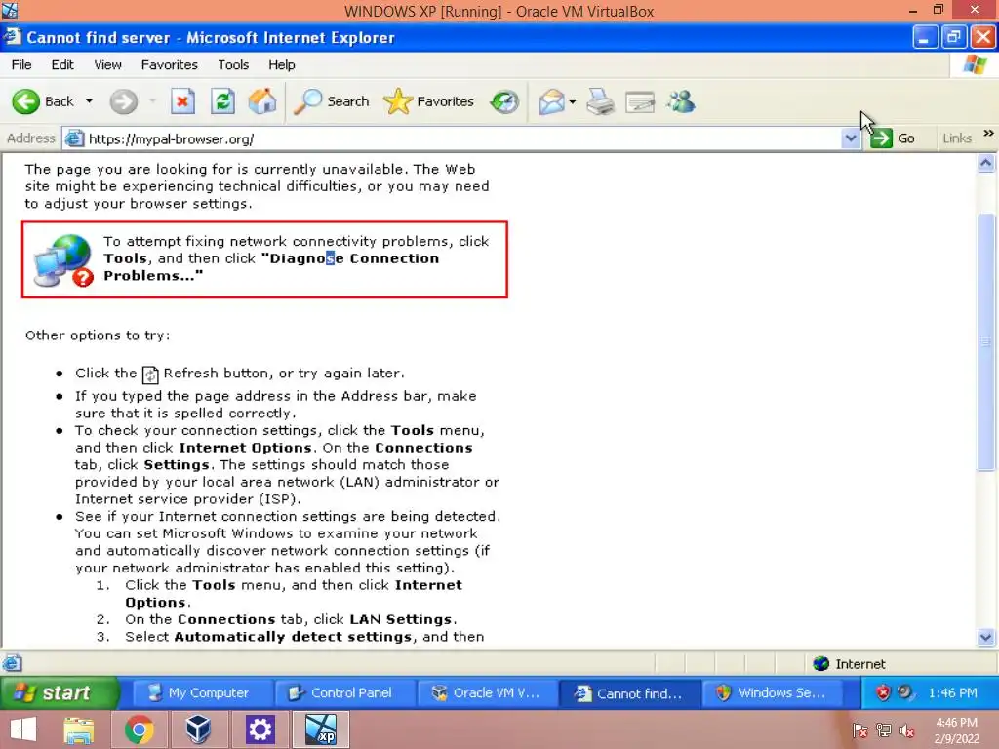Click the Mail envelope icon

point(551,101)
